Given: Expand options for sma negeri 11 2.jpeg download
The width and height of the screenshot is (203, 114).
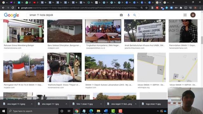Looking at the screenshot, I should click(x=32, y=104).
